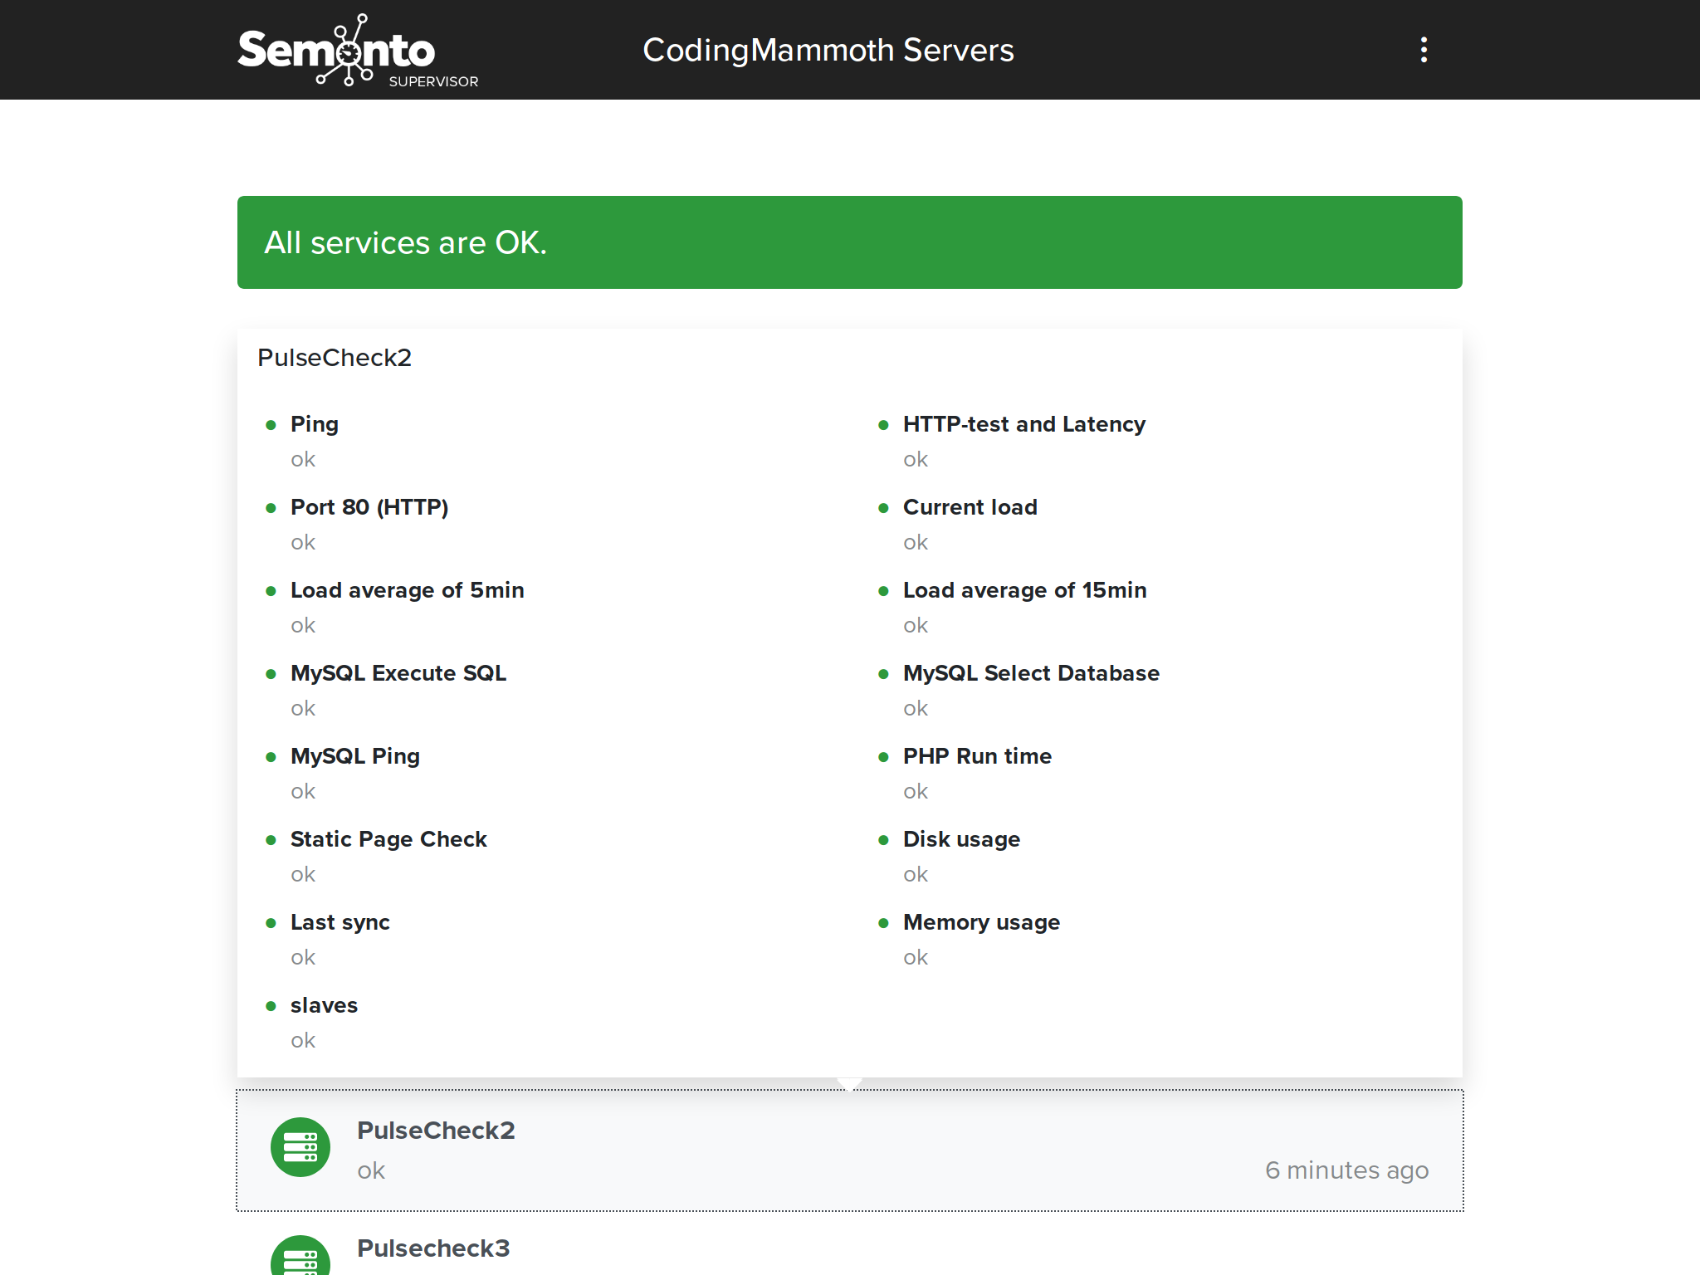The height and width of the screenshot is (1275, 1700).
Task: Select the Load average of 5min test
Action: pos(408,590)
